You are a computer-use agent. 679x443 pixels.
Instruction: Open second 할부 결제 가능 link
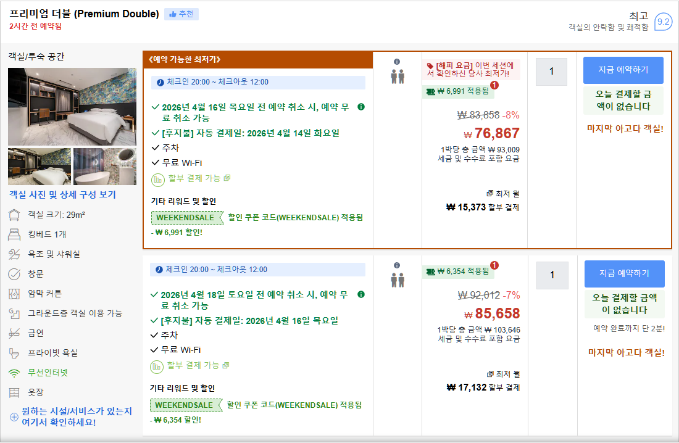(198, 365)
